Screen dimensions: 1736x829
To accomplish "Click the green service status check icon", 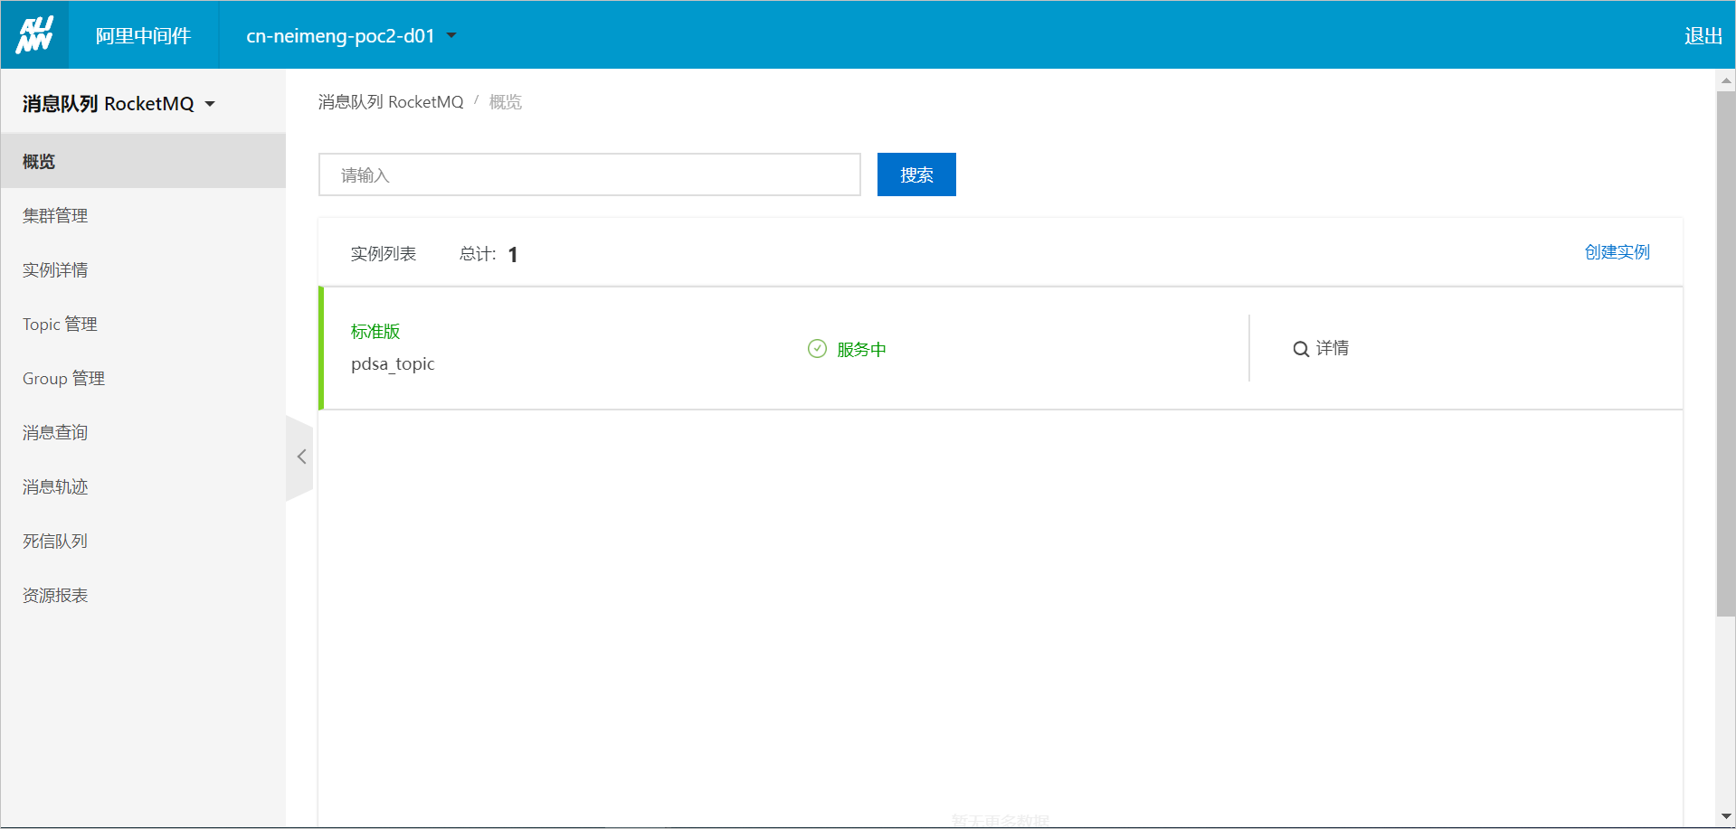I will (x=817, y=349).
